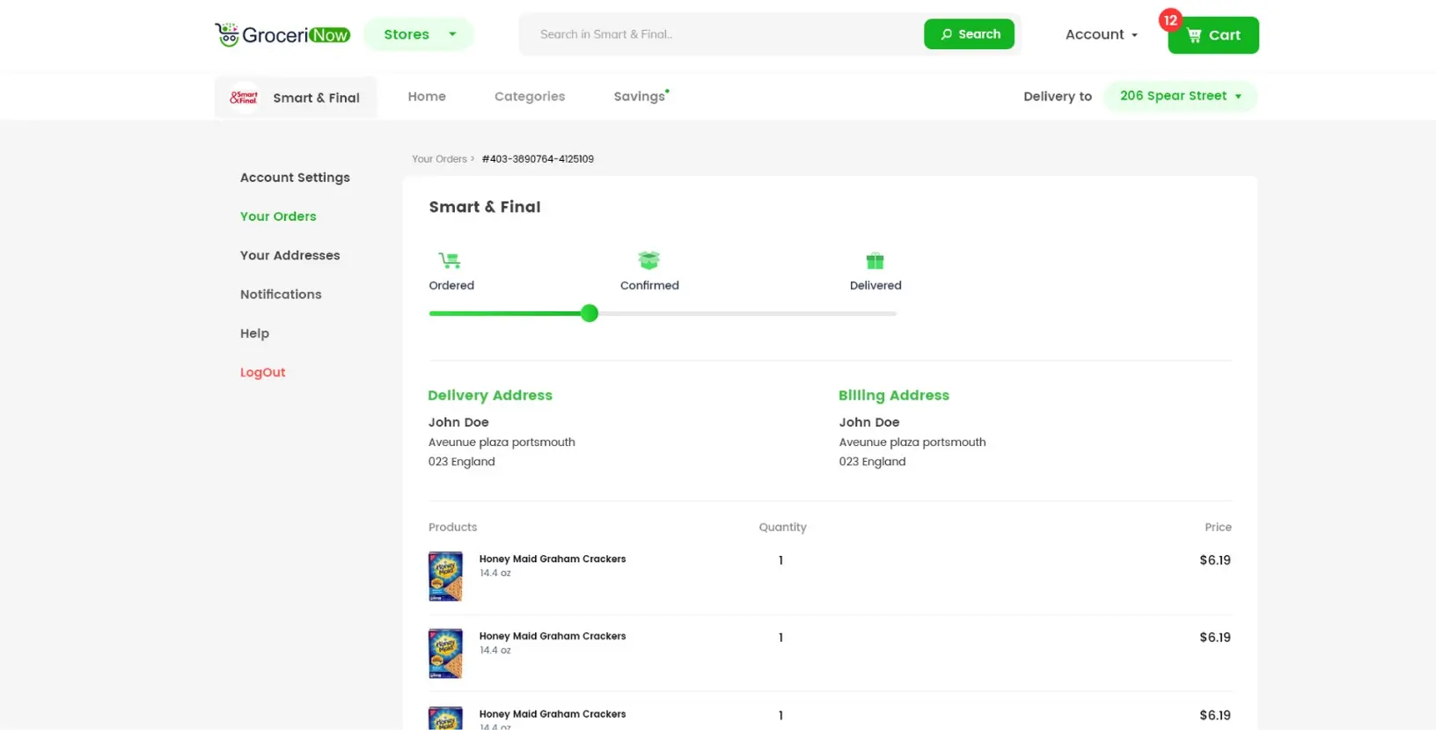The image size is (1436, 730).
Task: Click the Delivered gift icon
Action: pyautogui.click(x=875, y=260)
